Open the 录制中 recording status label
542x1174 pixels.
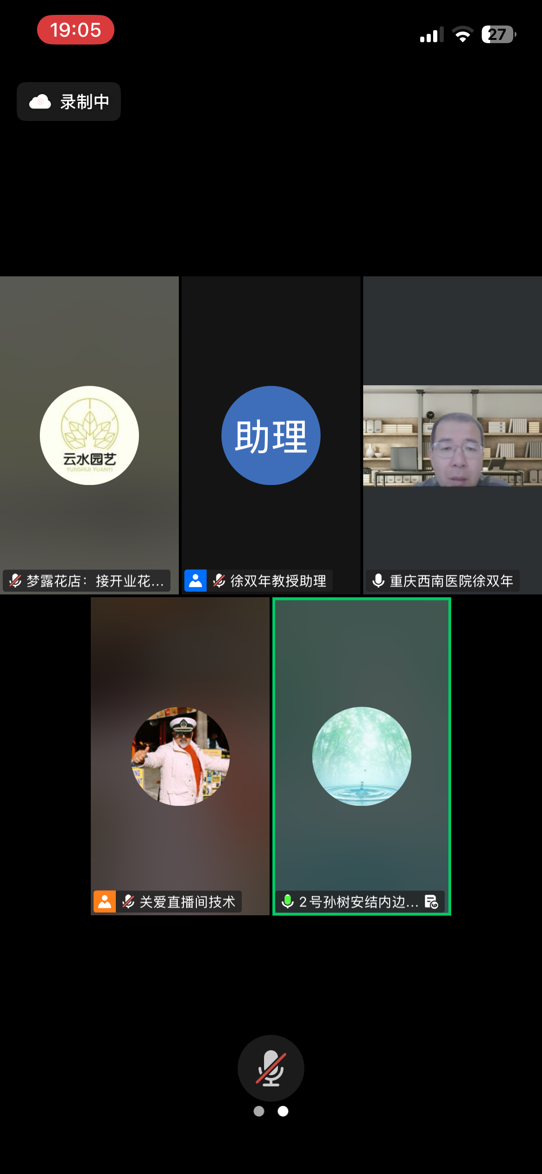pyautogui.click(x=84, y=102)
